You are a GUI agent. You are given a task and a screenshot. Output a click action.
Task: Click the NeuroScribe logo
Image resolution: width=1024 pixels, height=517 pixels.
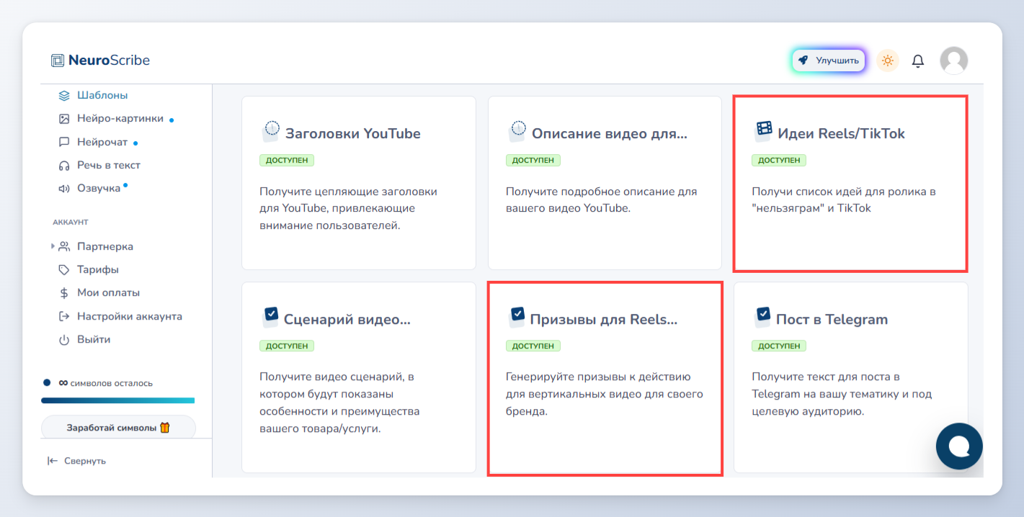(100, 60)
